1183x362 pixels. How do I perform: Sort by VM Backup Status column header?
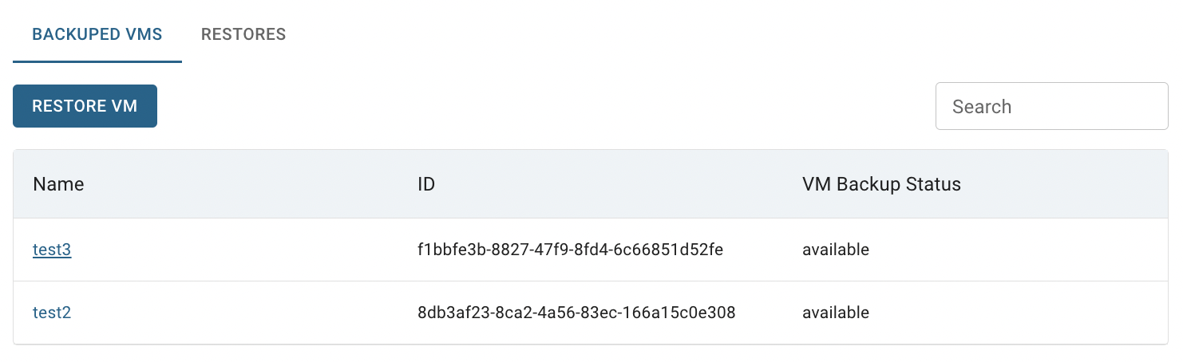coord(881,184)
